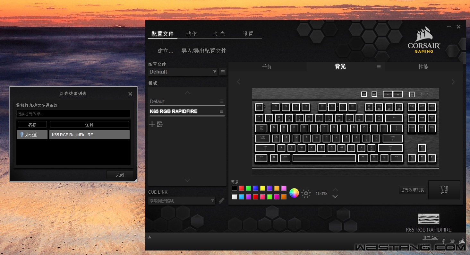Go to next device with right arrow

(453, 82)
